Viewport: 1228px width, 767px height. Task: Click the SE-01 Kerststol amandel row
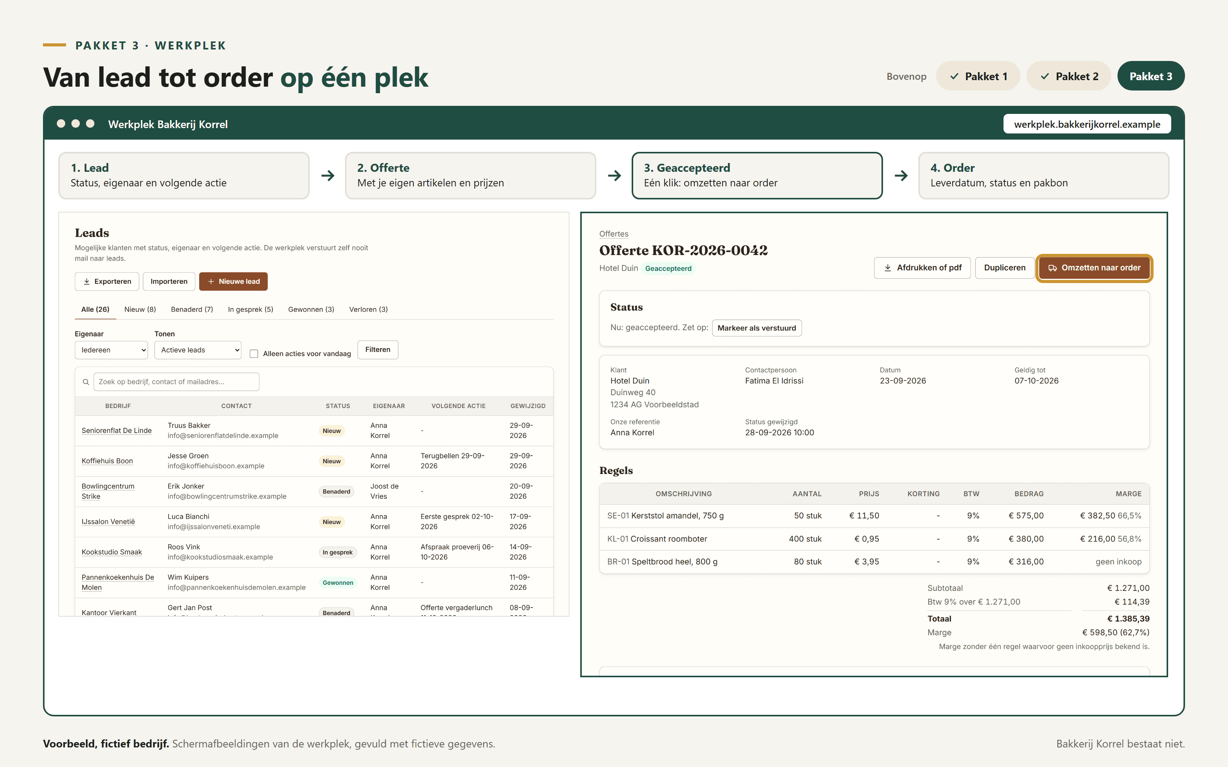[874, 516]
